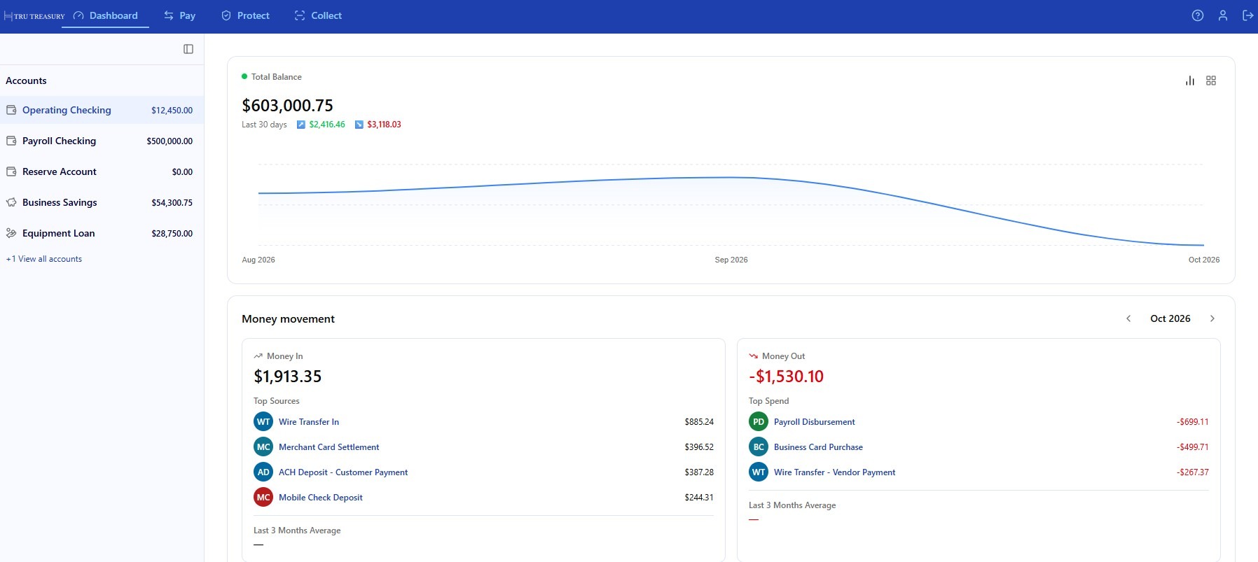
Task: Click the red MC avatar for Mobile Check Deposit
Action: (x=263, y=497)
